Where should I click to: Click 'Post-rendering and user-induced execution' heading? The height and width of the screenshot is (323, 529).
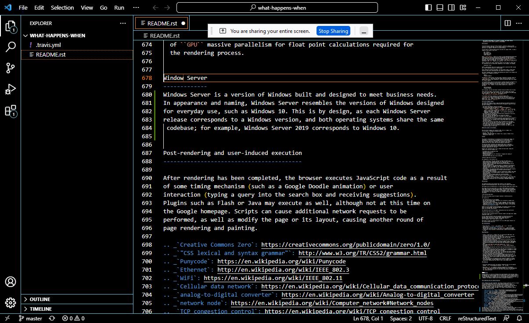232,153
